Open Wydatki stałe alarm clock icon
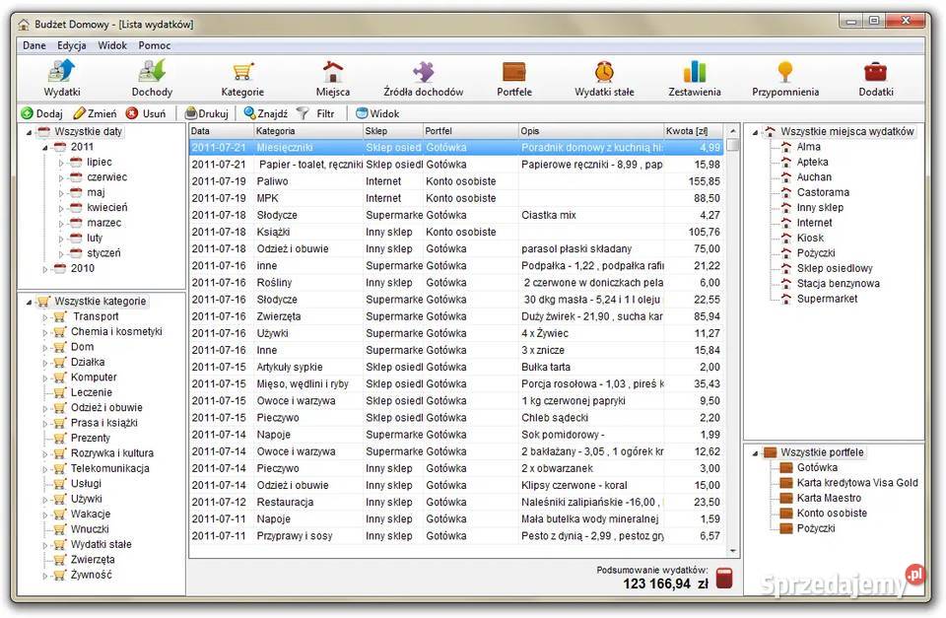 tap(604, 78)
